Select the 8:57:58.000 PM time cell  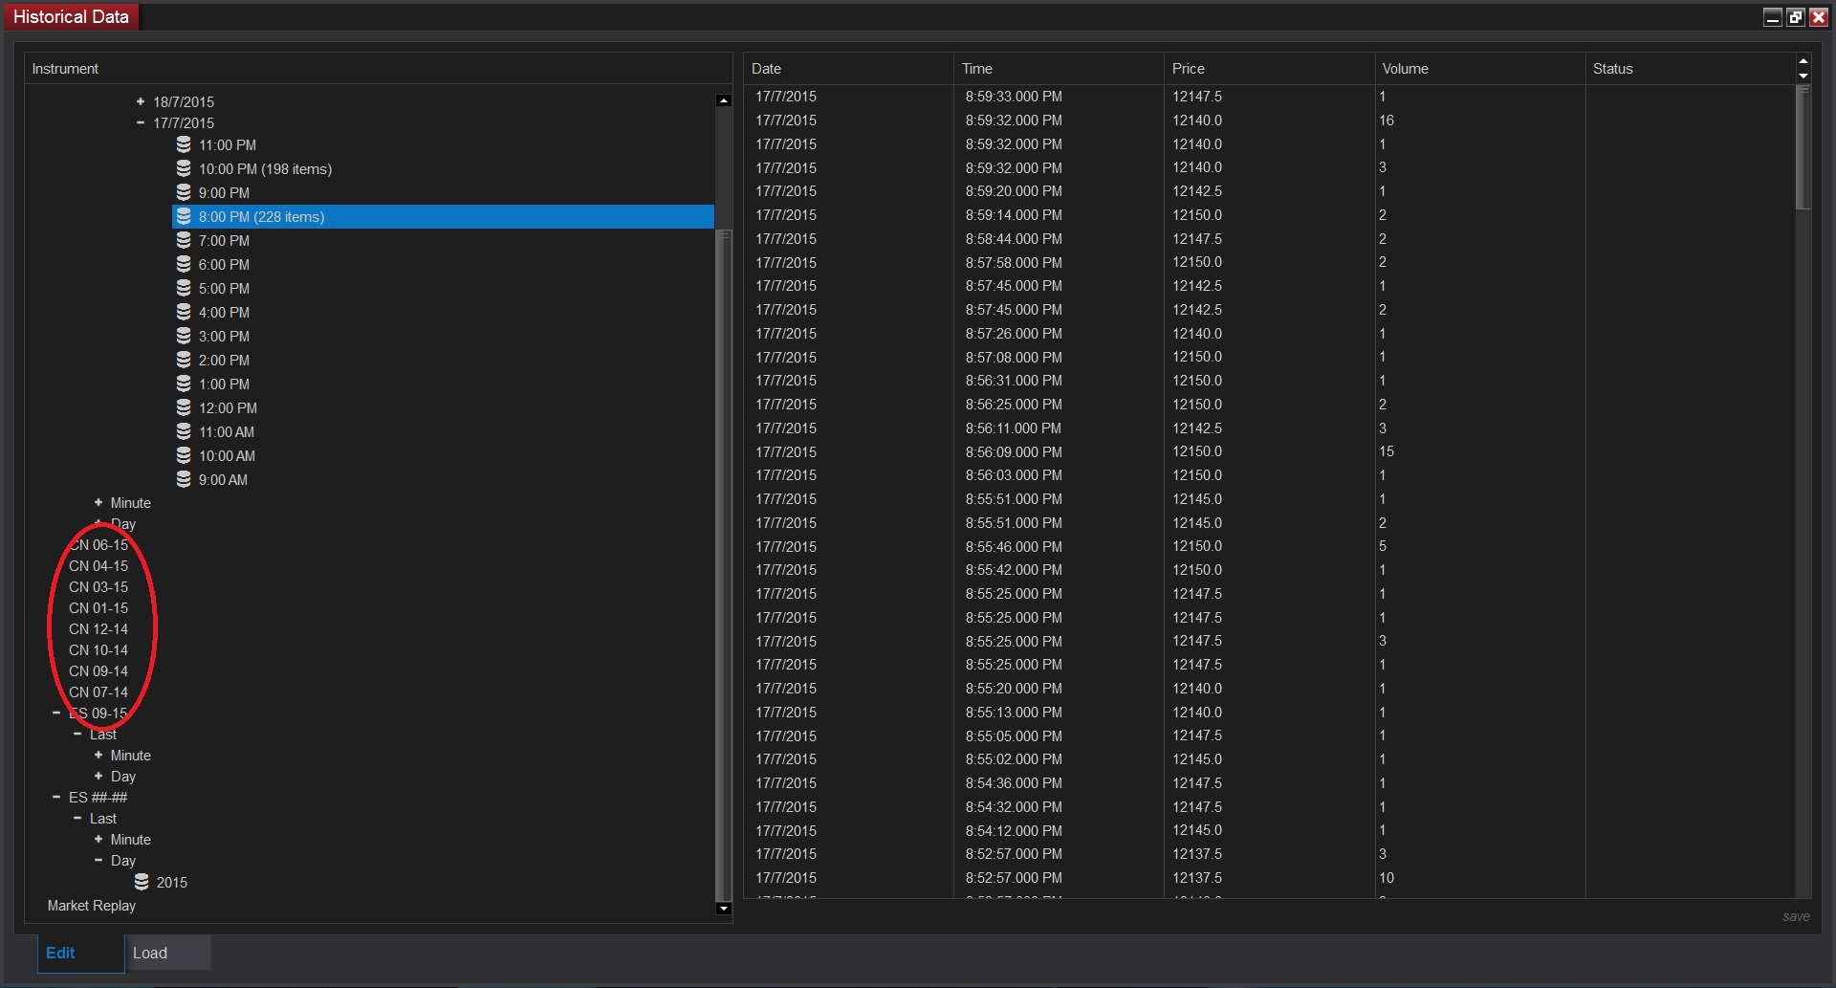tap(1014, 262)
